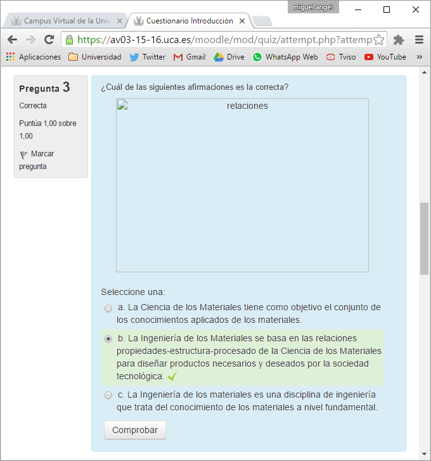Click the browser back arrow
431x461 pixels.
[12, 39]
